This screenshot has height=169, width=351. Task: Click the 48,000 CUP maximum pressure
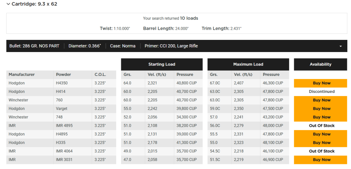(x=273, y=126)
